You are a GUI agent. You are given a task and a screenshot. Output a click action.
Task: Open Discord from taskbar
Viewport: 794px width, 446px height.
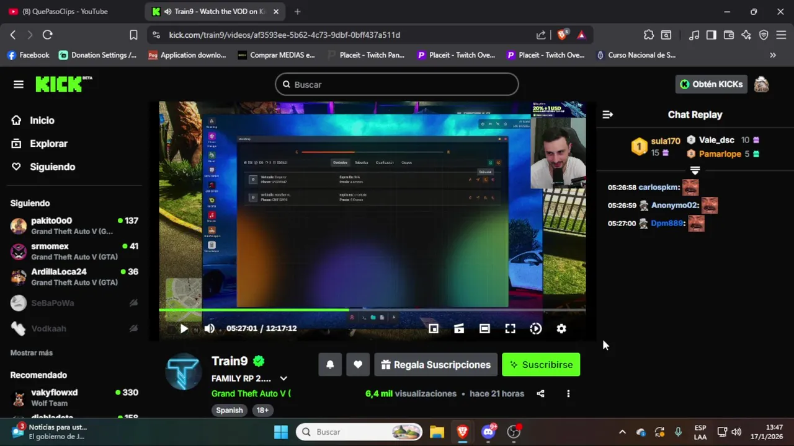[489, 432]
